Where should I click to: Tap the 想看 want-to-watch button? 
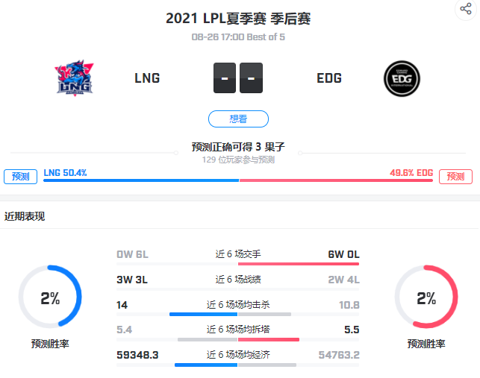[x=238, y=119]
